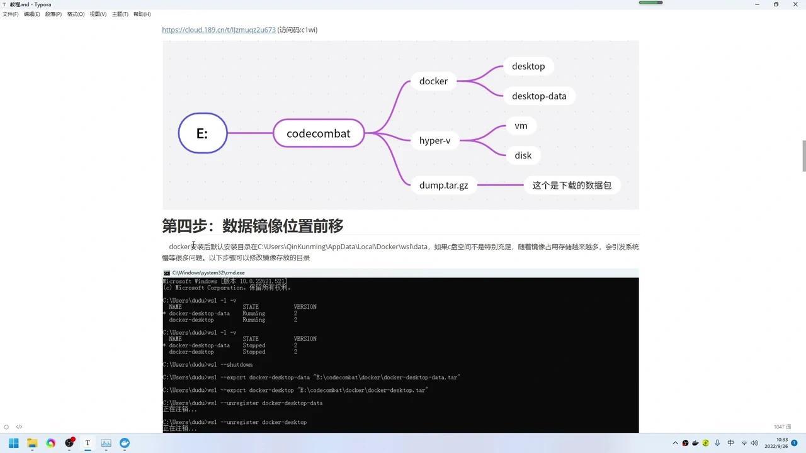Image resolution: width=806 pixels, height=453 pixels.
Task: Enable source code mode via </> icon
Action: (19, 427)
